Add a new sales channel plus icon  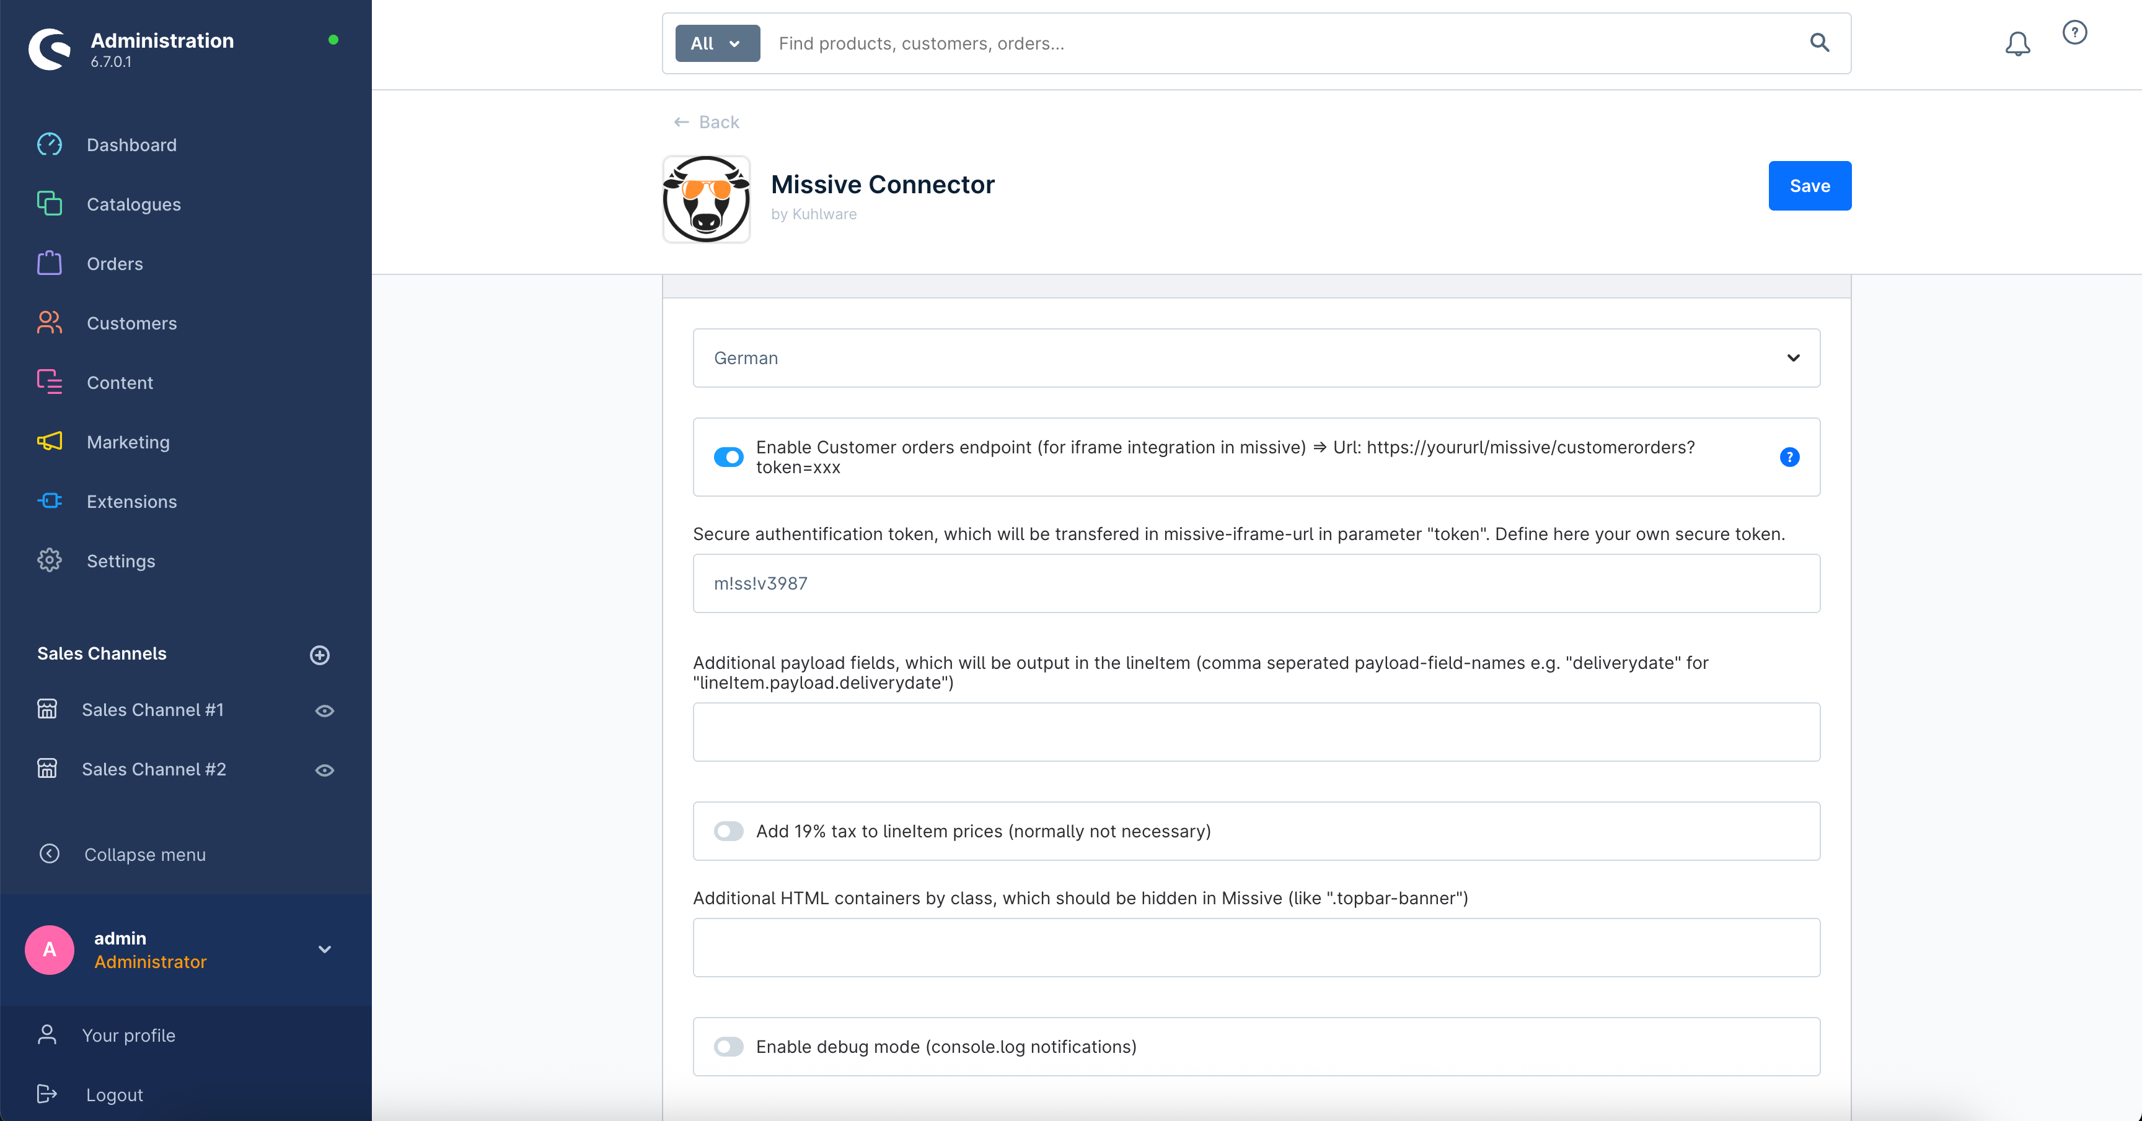(319, 655)
